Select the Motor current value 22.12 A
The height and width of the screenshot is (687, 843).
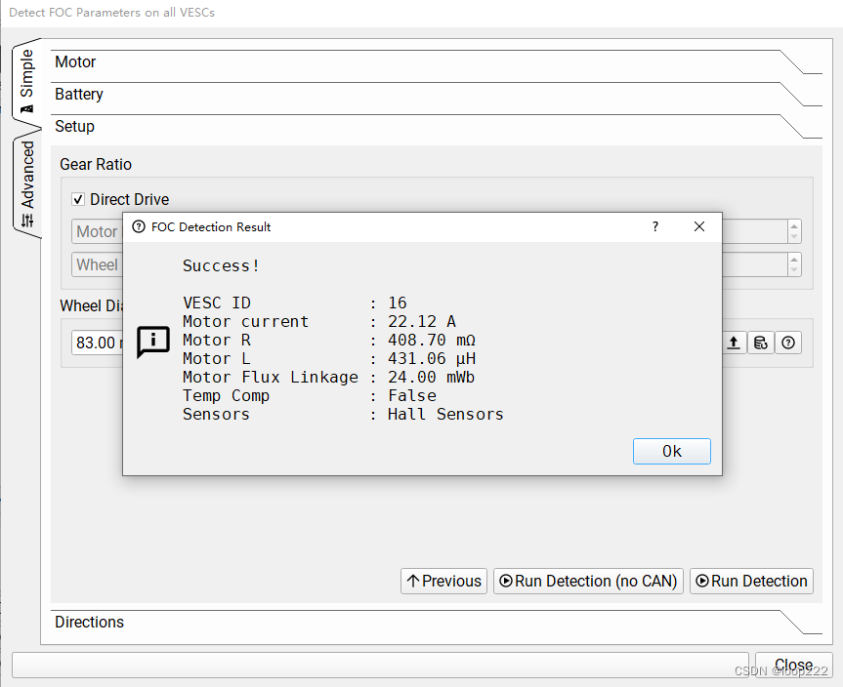(422, 321)
